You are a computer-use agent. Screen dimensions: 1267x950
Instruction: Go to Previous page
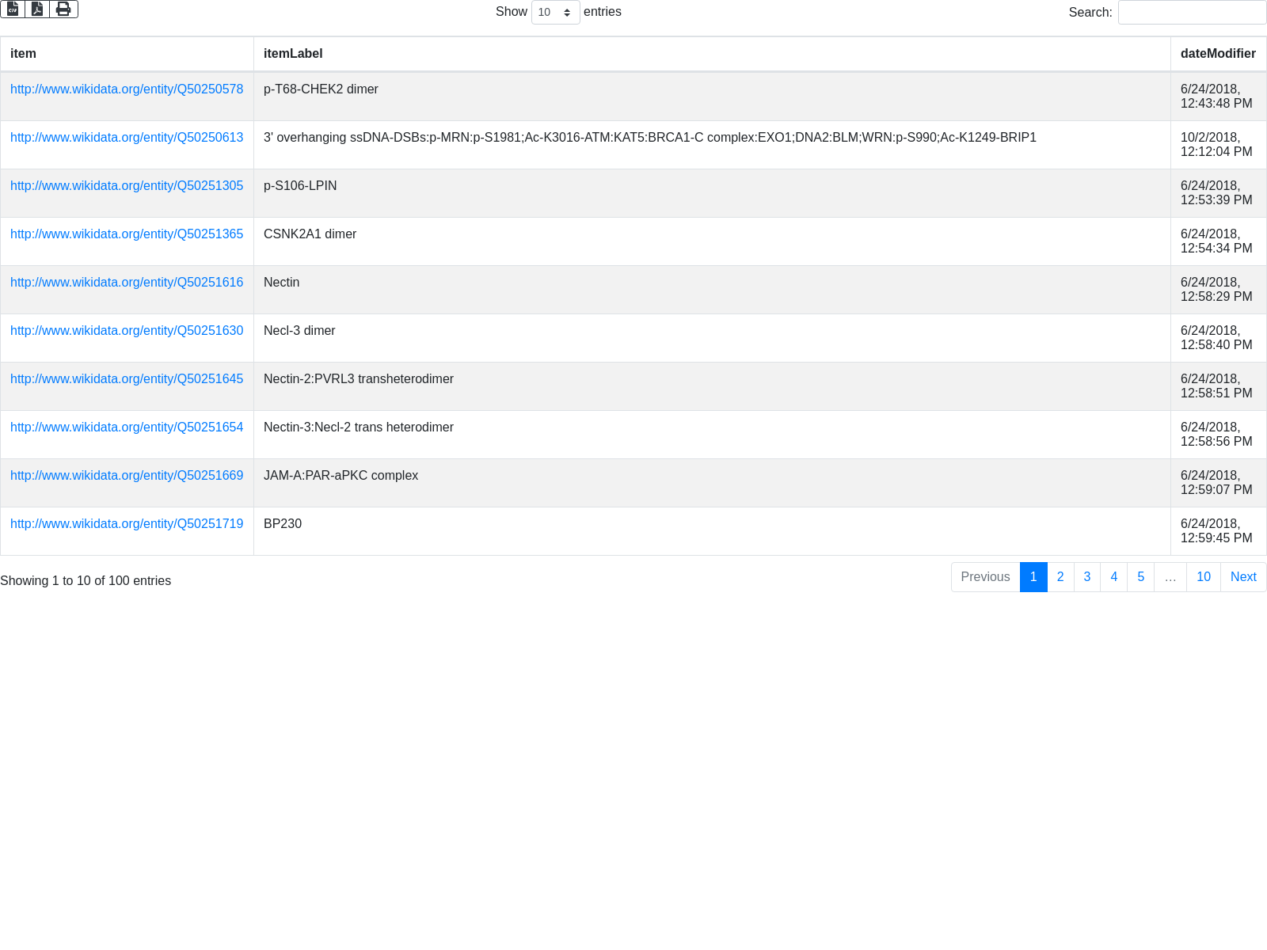coord(985,577)
